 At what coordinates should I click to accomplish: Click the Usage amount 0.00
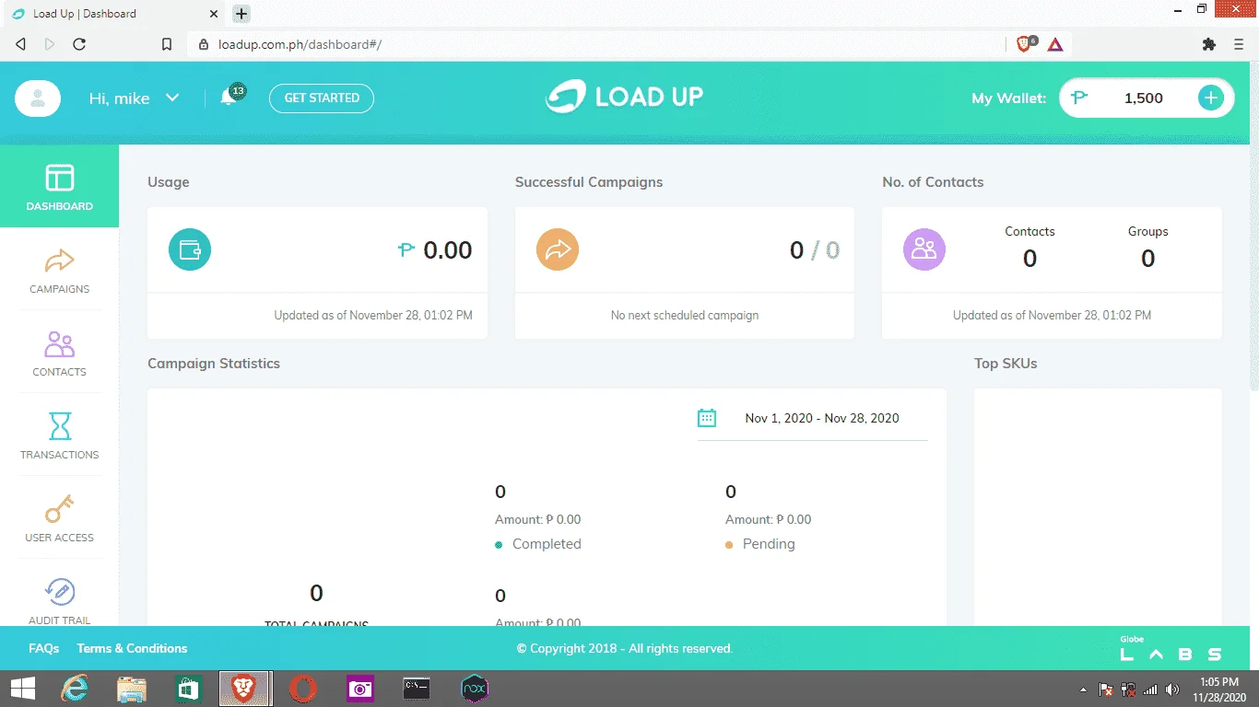tap(448, 249)
